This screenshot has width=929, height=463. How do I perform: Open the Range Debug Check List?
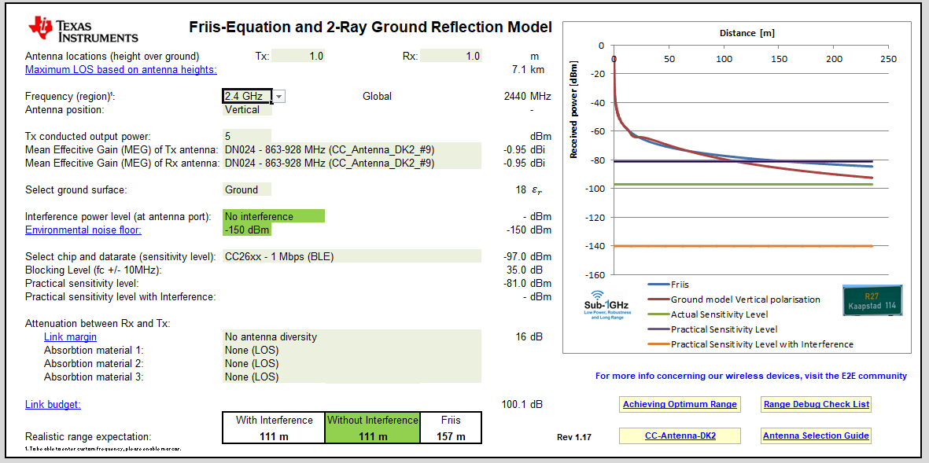pyautogui.click(x=816, y=404)
